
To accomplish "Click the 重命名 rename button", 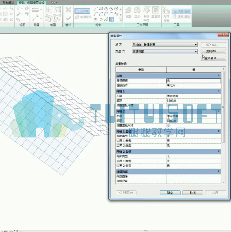I will click(213, 58).
